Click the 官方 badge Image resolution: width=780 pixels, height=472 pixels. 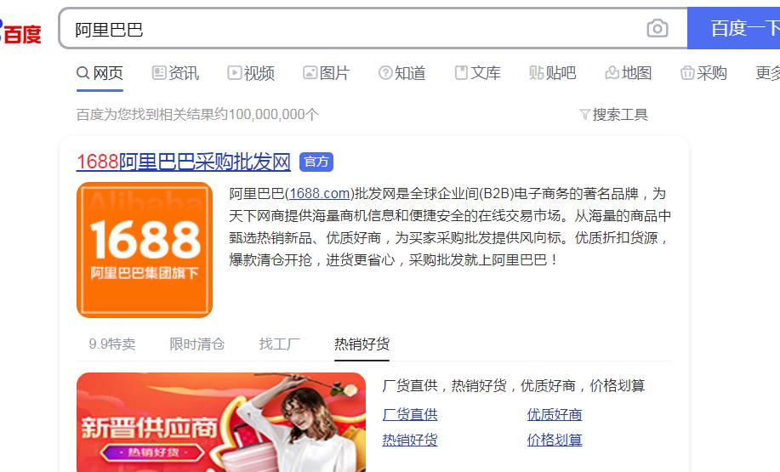(x=316, y=162)
